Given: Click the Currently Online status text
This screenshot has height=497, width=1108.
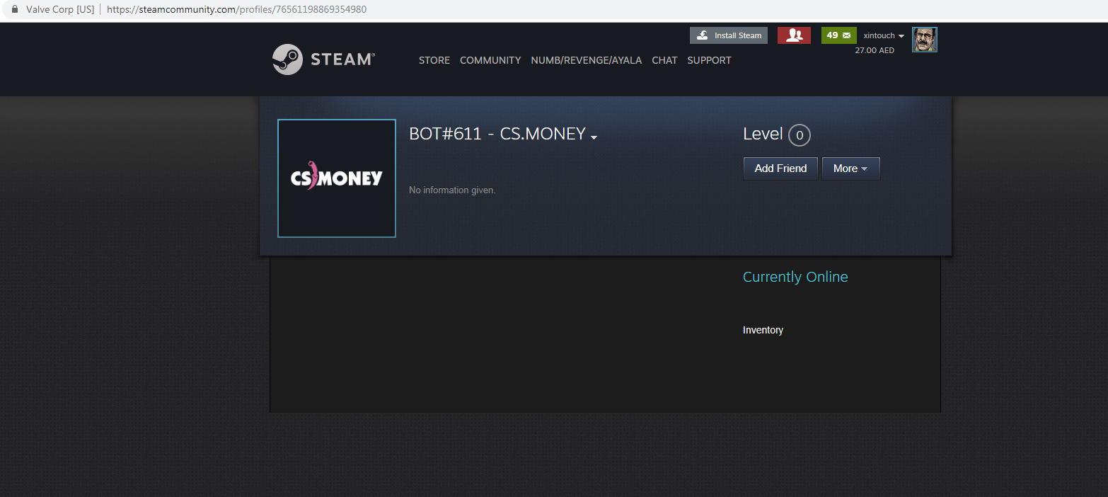Looking at the screenshot, I should click(795, 277).
